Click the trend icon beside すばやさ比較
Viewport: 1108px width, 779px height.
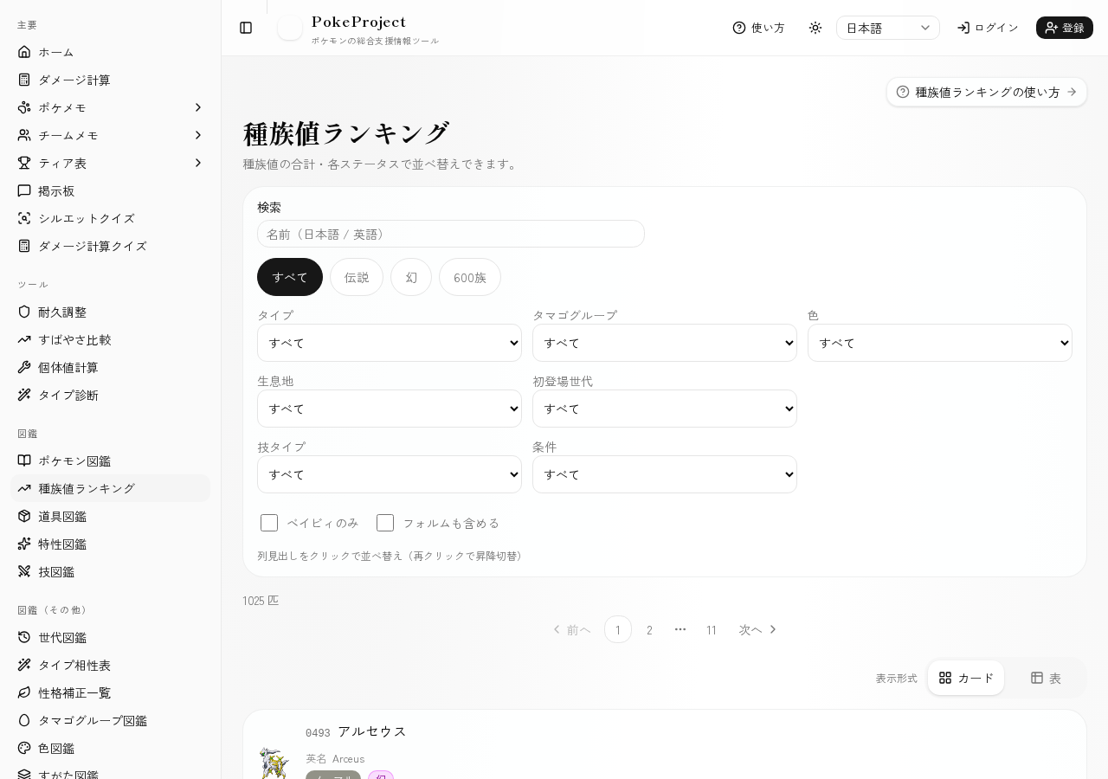24,339
